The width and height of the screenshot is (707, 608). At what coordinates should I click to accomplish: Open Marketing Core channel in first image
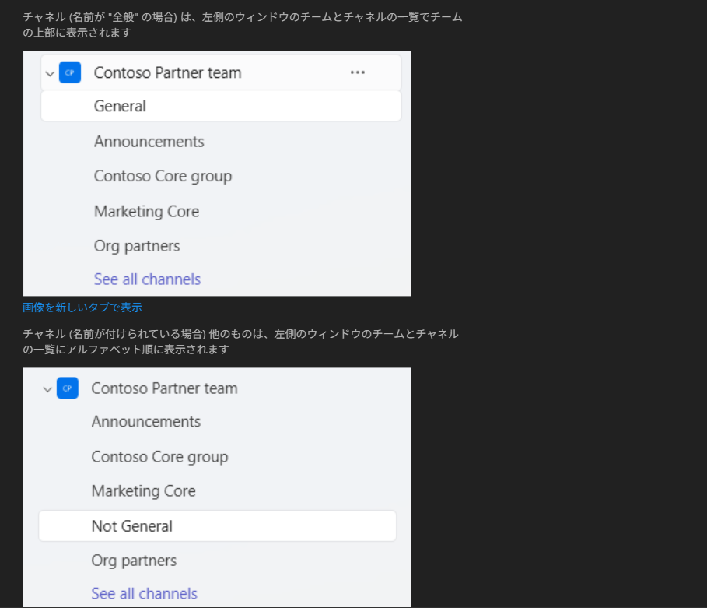(146, 211)
